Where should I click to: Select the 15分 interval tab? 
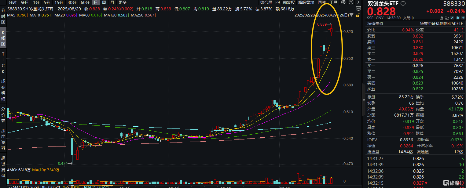[x=59, y=2]
